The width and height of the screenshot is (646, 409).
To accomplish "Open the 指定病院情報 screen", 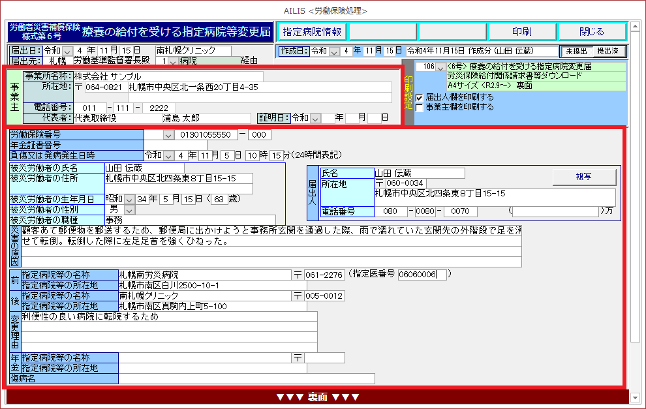I will [312, 31].
